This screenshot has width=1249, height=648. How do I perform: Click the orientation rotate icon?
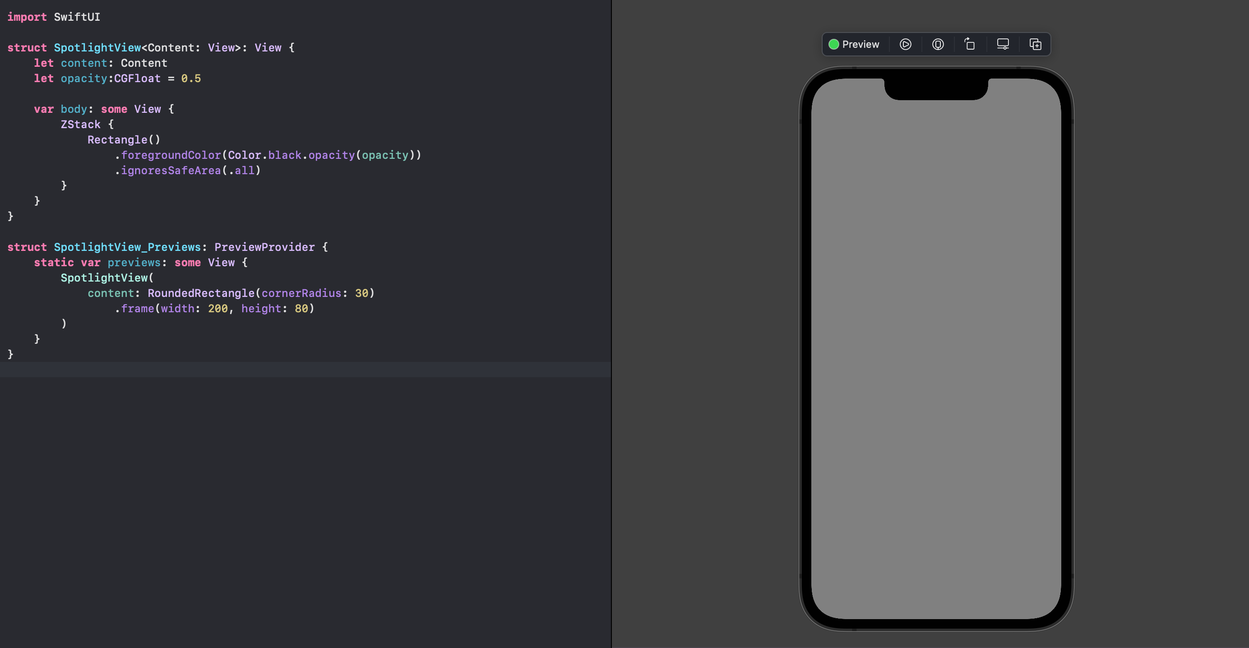coord(970,44)
